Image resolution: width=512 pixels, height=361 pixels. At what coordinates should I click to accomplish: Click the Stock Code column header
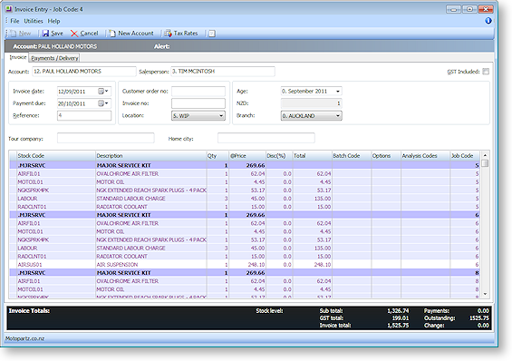pos(56,156)
